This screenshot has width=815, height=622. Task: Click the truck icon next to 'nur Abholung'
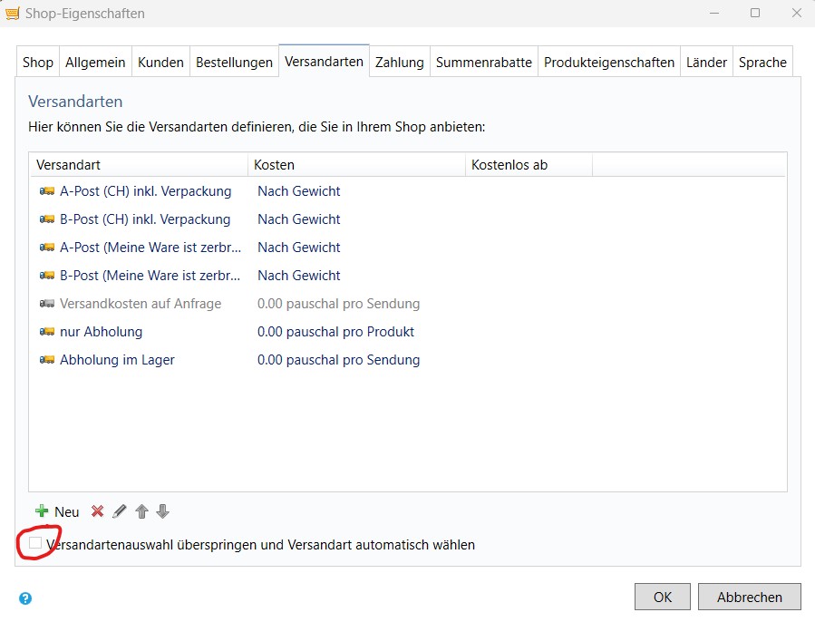tap(46, 332)
